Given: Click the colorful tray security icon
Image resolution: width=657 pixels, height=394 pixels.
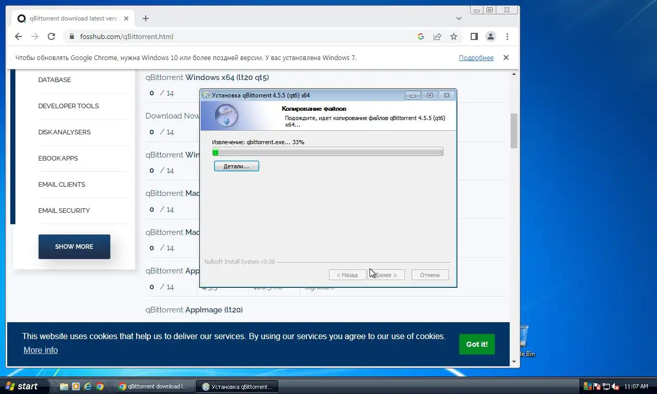Looking at the screenshot, I should [588, 386].
